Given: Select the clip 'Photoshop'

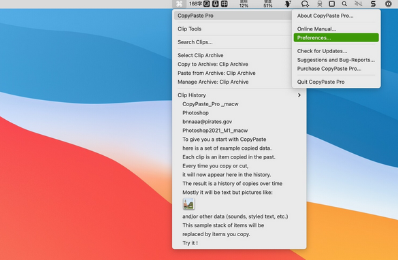Looking at the screenshot, I should (239, 113).
